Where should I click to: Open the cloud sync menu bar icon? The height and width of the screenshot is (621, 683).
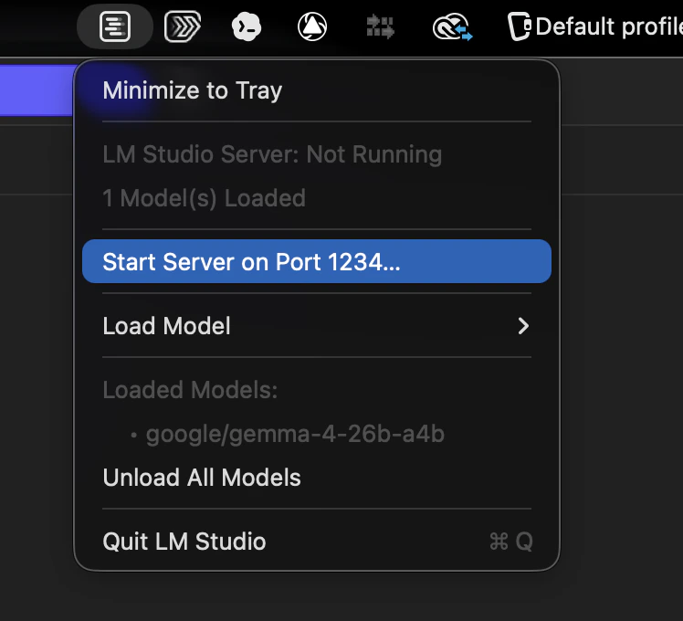pyautogui.click(x=452, y=26)
